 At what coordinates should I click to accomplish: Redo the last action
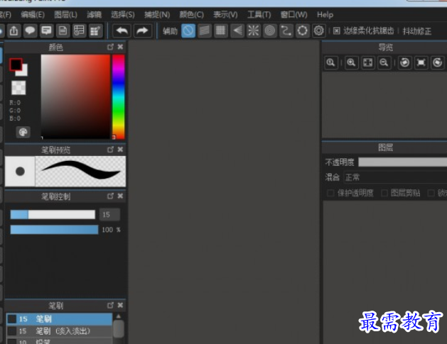click(143, 30)
